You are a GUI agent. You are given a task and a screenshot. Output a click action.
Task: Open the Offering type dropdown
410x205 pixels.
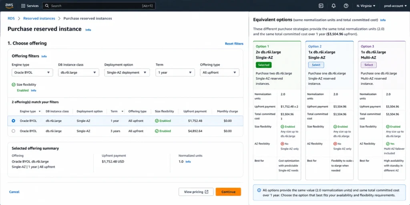pyautogui.click(x=220, y=72)
